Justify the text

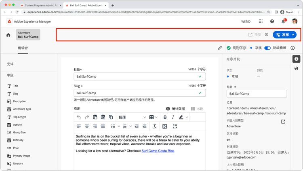[103, 127]
